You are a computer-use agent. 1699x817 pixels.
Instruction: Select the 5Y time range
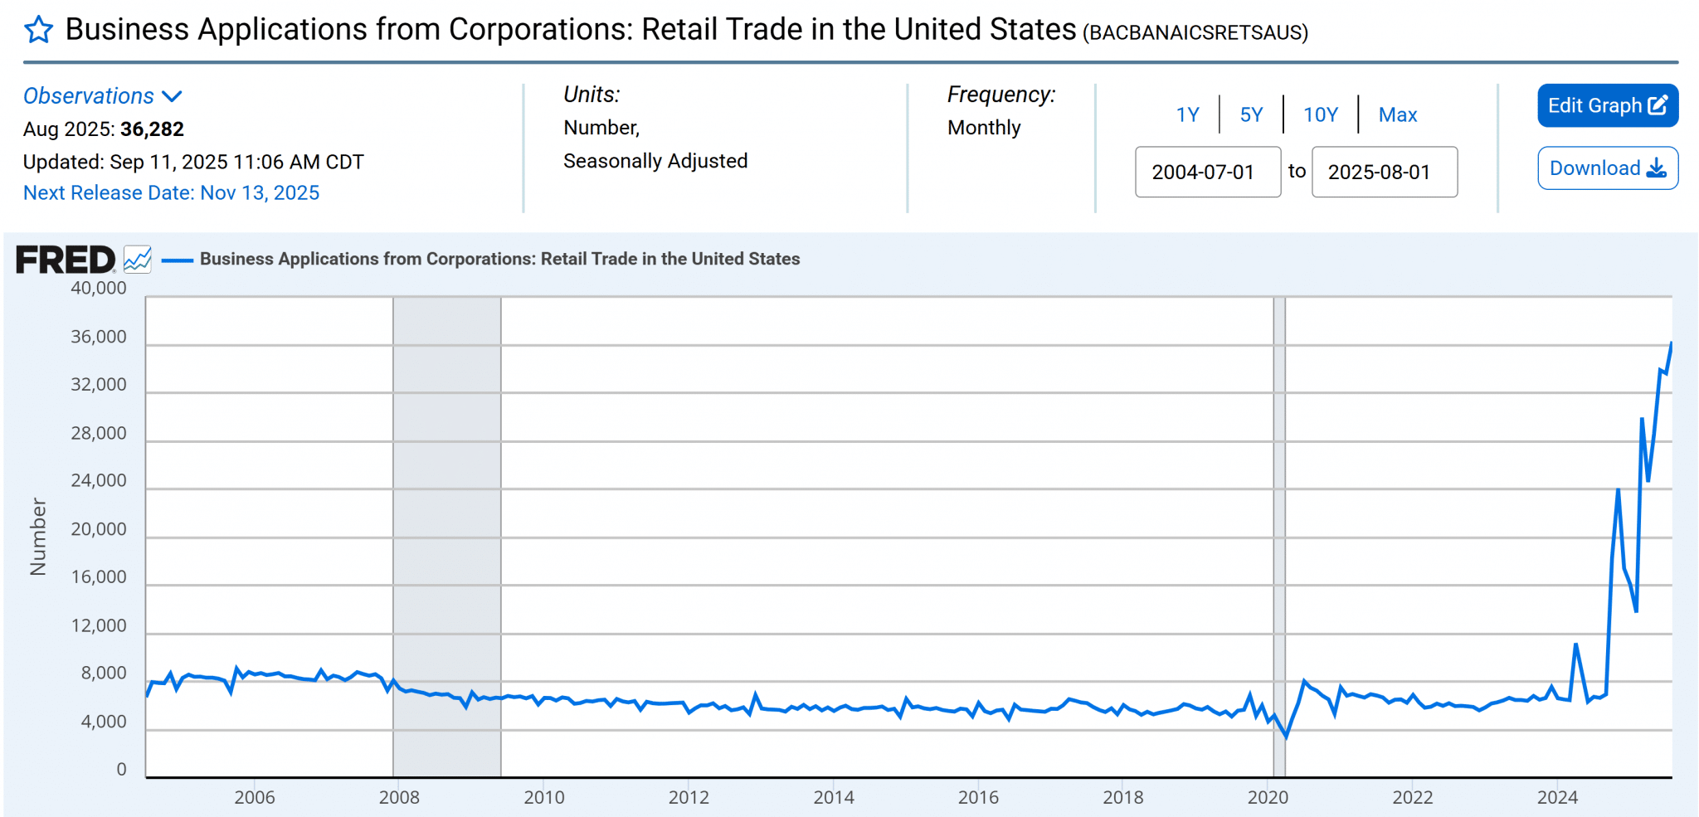(1251, 114)
